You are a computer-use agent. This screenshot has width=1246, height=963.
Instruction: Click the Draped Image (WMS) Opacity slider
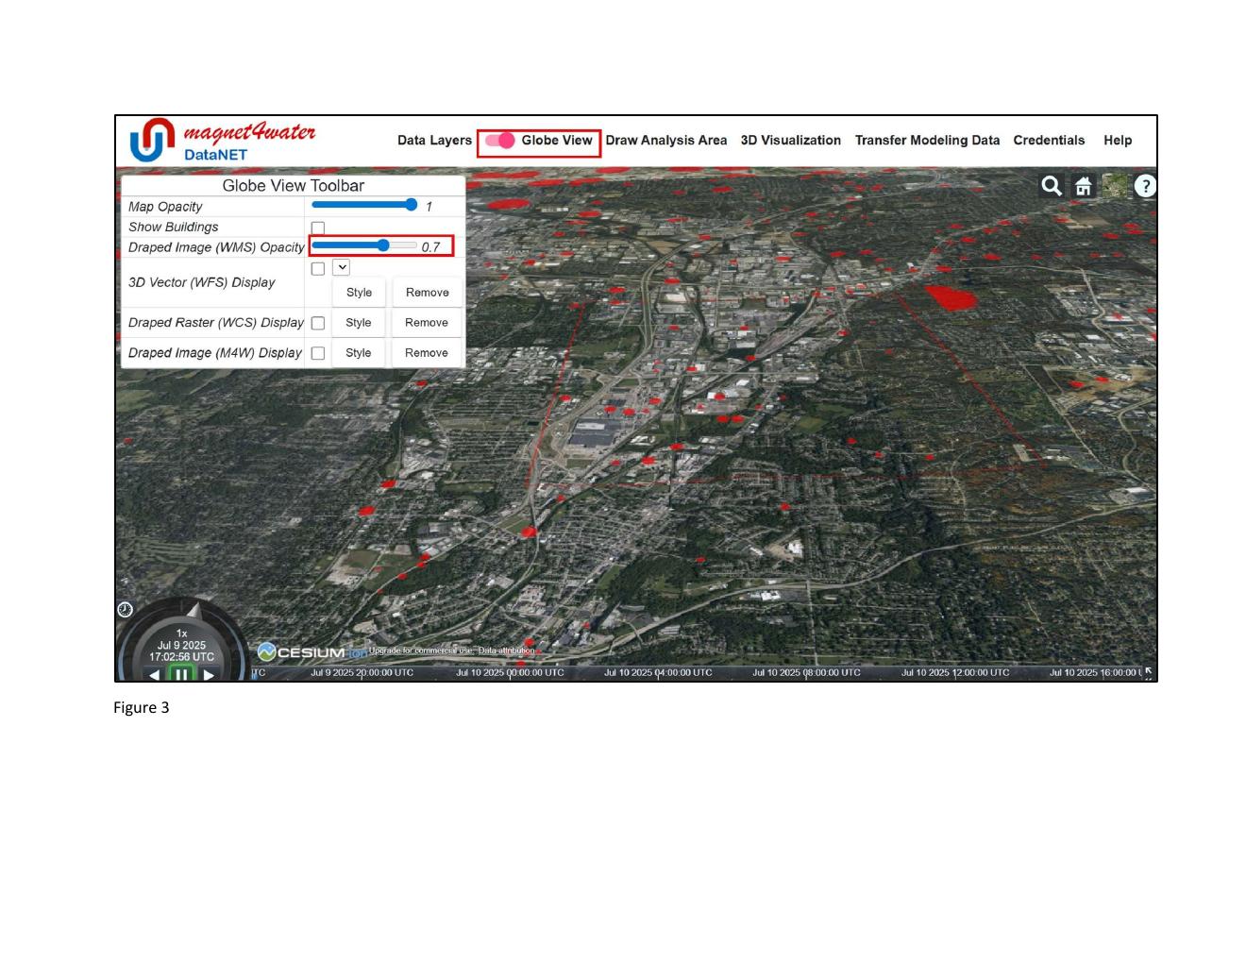point(364,245)
